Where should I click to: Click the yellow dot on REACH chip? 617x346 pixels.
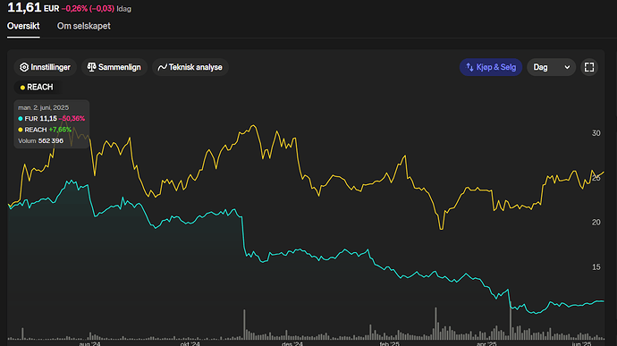pos(22,88)
